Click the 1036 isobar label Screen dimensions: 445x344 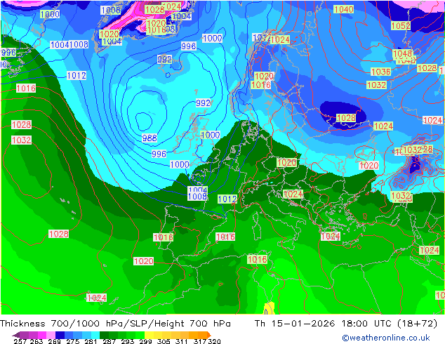coord(381,72)
